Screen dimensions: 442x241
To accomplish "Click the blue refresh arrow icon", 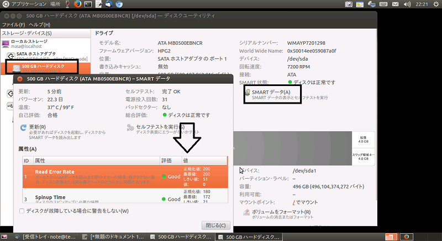I will [x=23, y=128].
